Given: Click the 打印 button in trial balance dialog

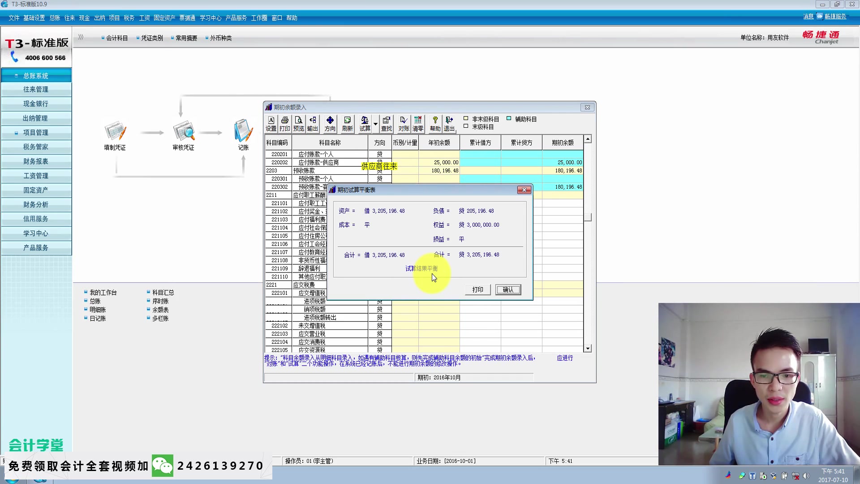Looking at the screenshot, I should [477, 290].
